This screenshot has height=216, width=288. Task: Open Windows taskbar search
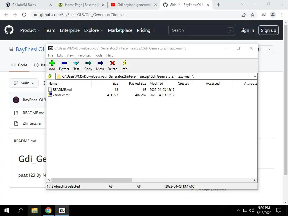click(20, 210)
